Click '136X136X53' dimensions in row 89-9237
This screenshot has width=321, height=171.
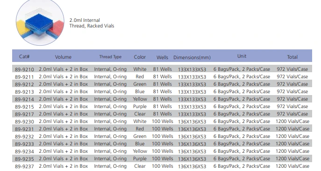[x=192, y=166]
